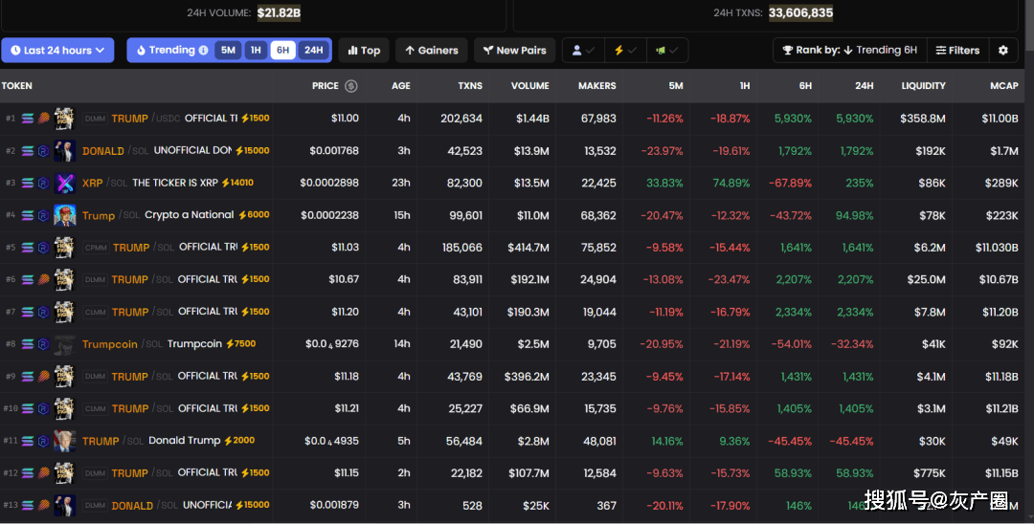Toggle the boosted filter with lightning icon
The image size is (1034, 524).
click(625, 50)
